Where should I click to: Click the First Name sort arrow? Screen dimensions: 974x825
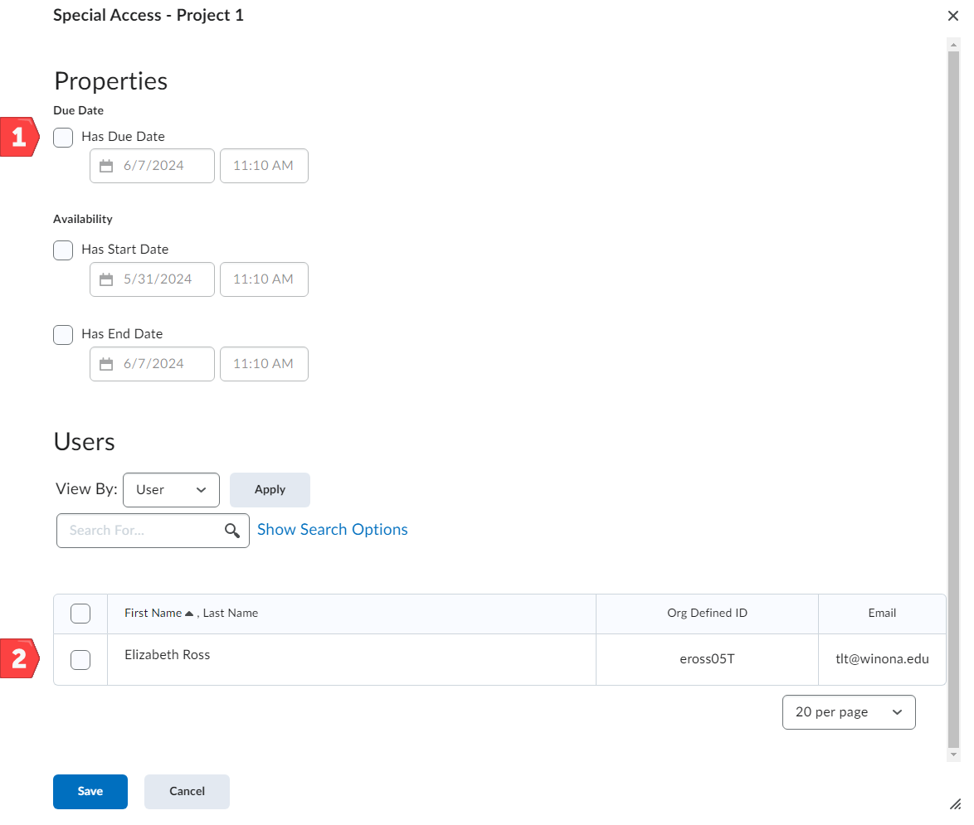coord(189,614)
